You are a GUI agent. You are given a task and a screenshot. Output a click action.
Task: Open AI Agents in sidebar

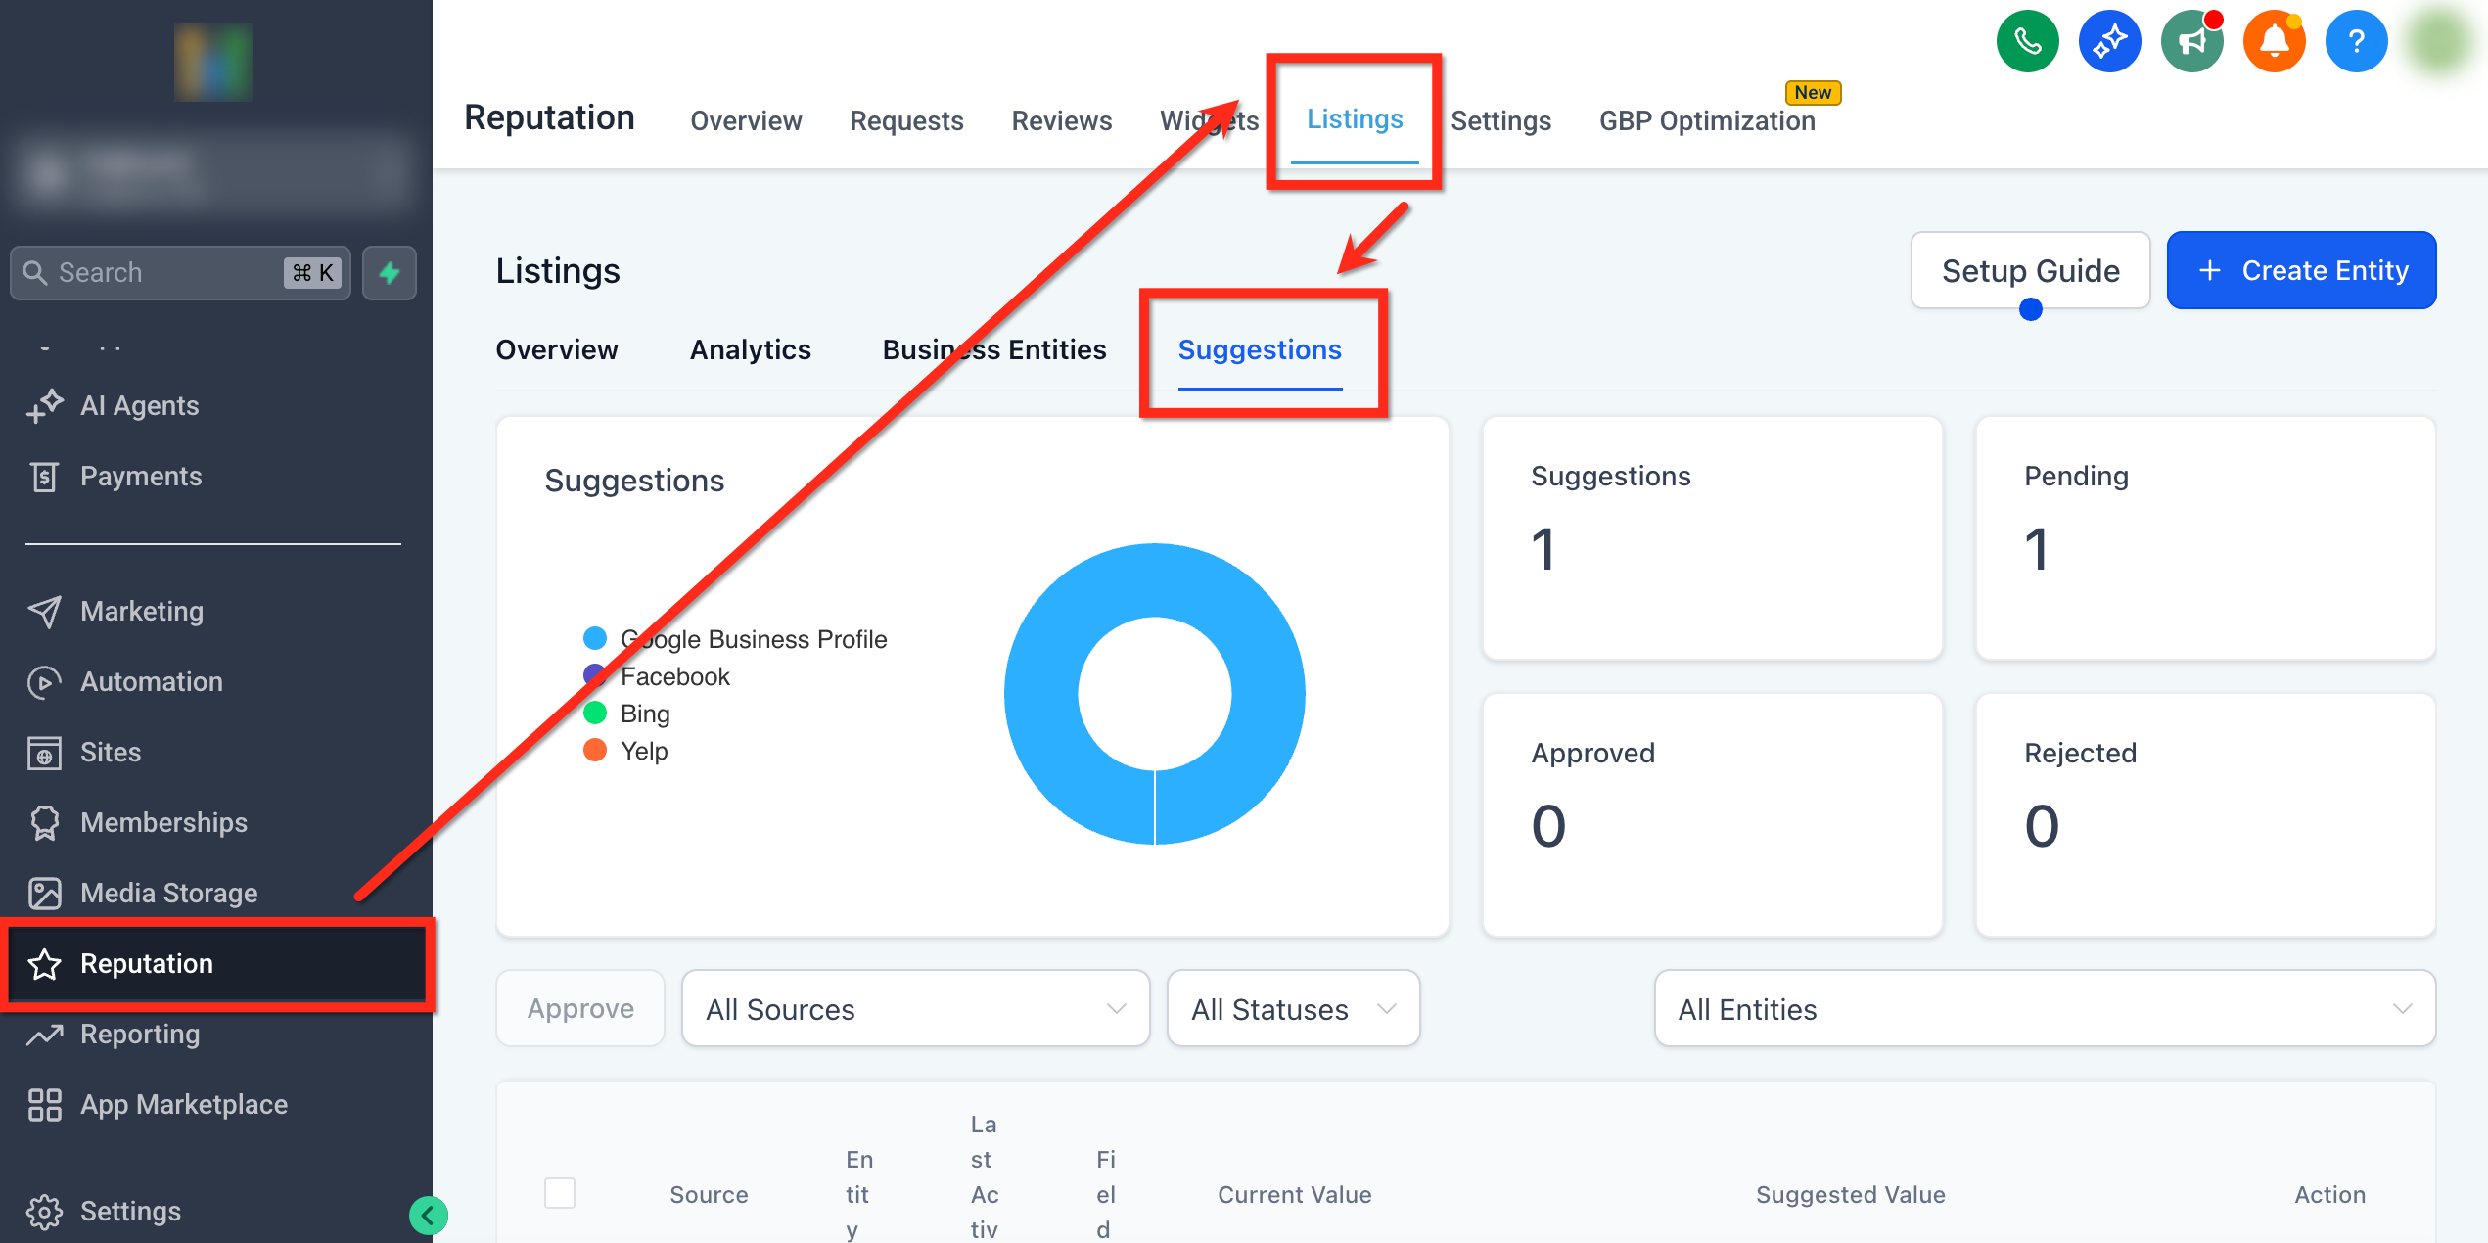(139, 406)
